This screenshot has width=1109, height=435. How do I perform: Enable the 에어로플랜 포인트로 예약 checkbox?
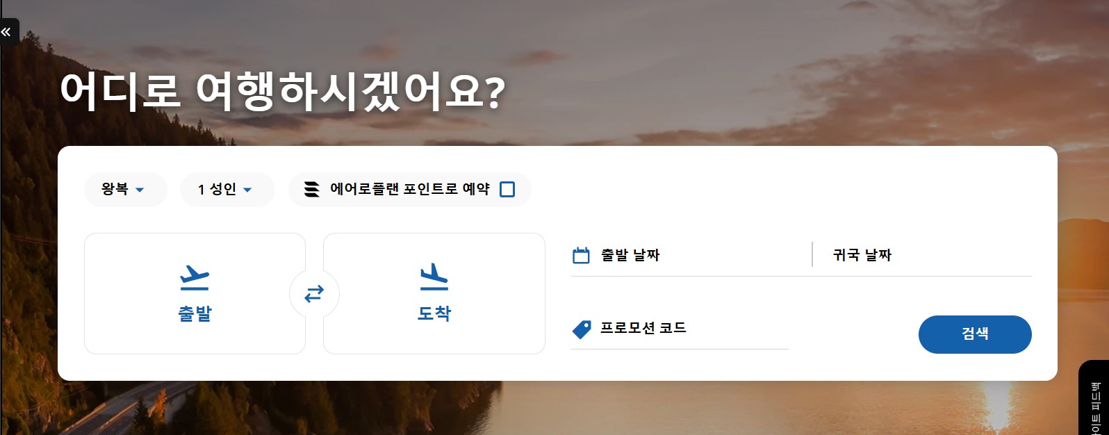tap(507, 189)
